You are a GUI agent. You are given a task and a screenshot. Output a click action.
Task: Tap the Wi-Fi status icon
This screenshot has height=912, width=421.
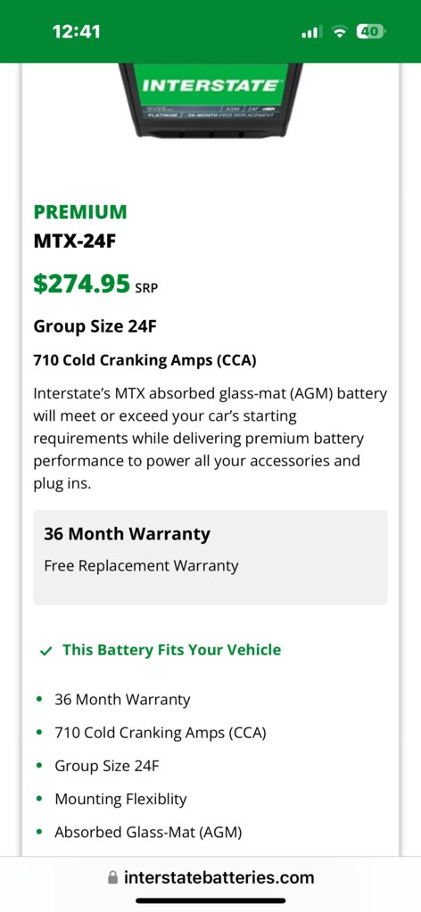339,33
